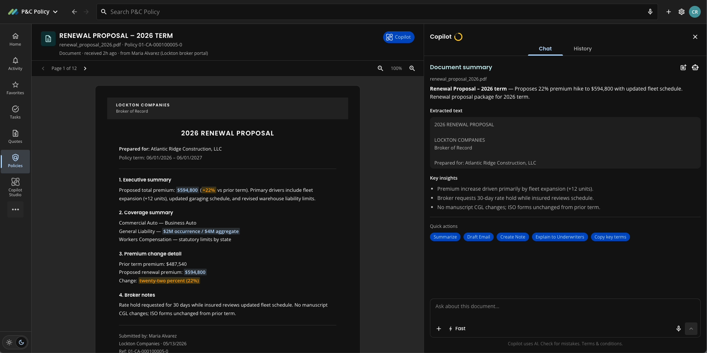Screen dimensions: 707x353
Task: Click the plus icon in top bar
Action: pyautogui.click(x=668, y=12)
